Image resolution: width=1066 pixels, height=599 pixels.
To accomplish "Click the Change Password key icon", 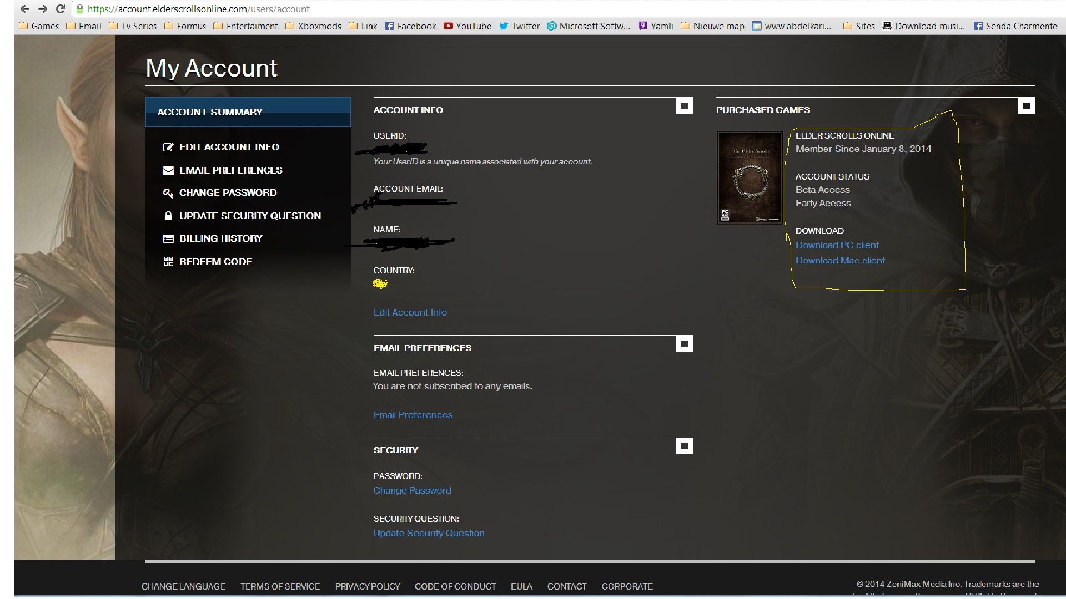I will point(168,192).
